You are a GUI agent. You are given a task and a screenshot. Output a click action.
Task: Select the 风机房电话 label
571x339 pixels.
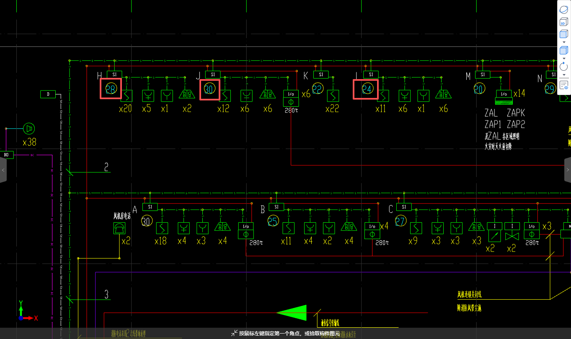122,216
